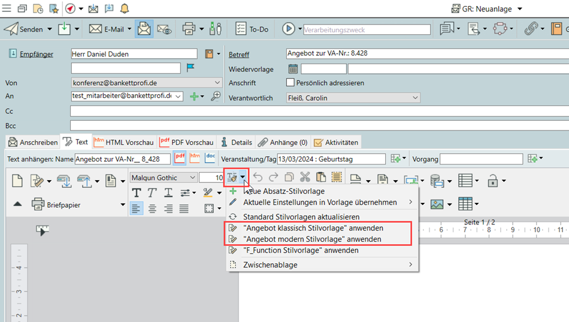The width and height of the screenshot is (569, 322).
Task: Click the Senden paper plane button
Action: pos(23,29)
